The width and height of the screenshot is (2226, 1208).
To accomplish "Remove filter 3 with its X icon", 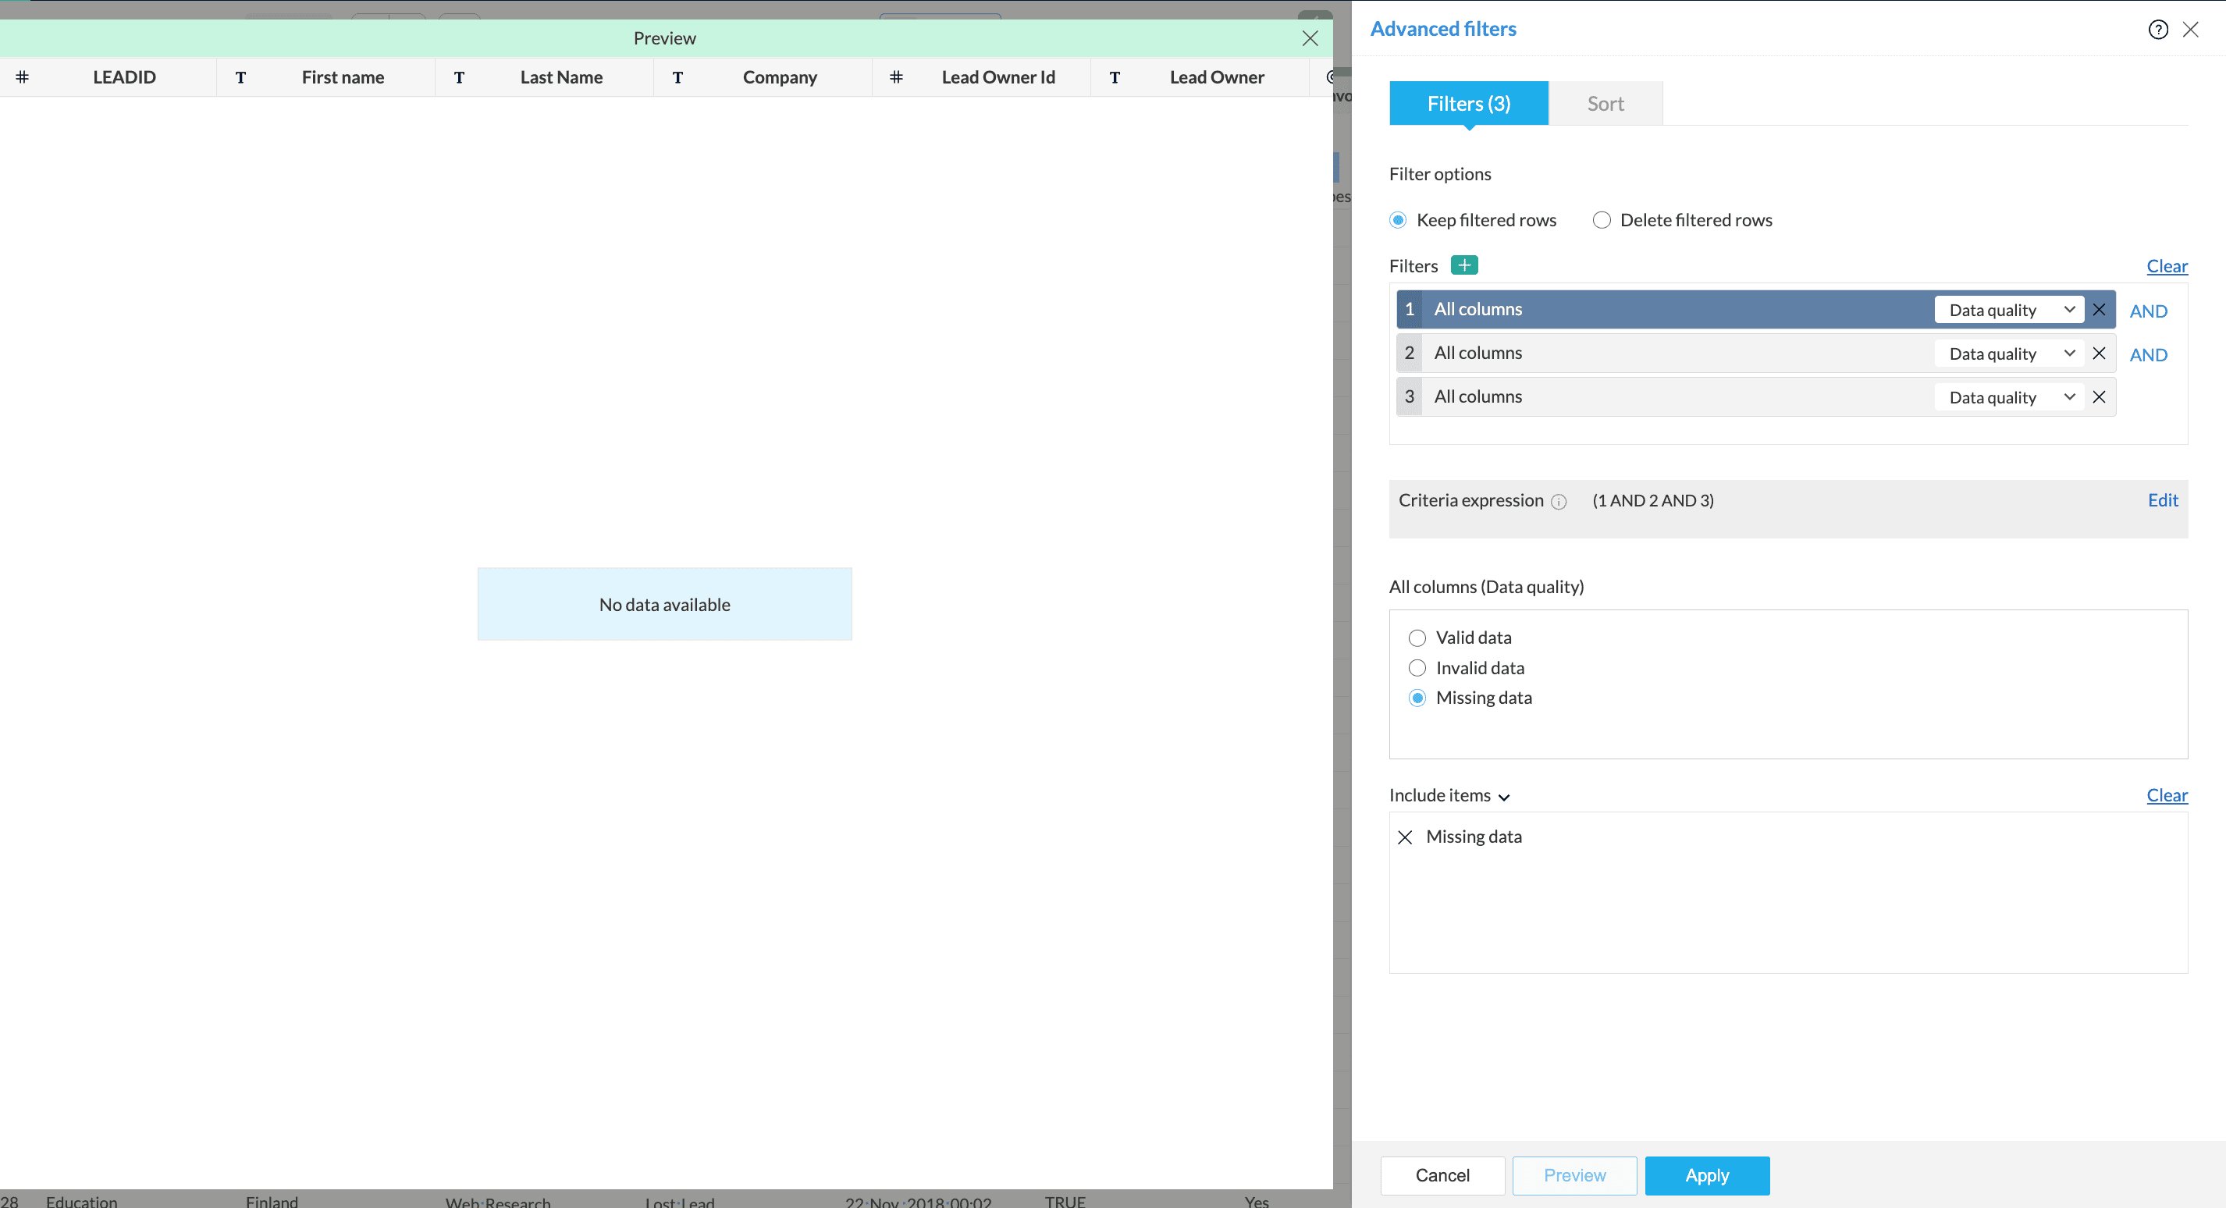I will click(x=2099, y=397).
